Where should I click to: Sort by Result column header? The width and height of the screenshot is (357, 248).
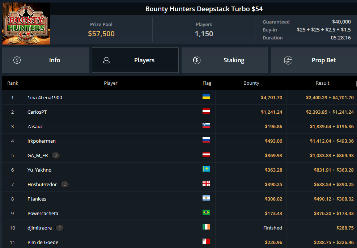click(322, 83)
